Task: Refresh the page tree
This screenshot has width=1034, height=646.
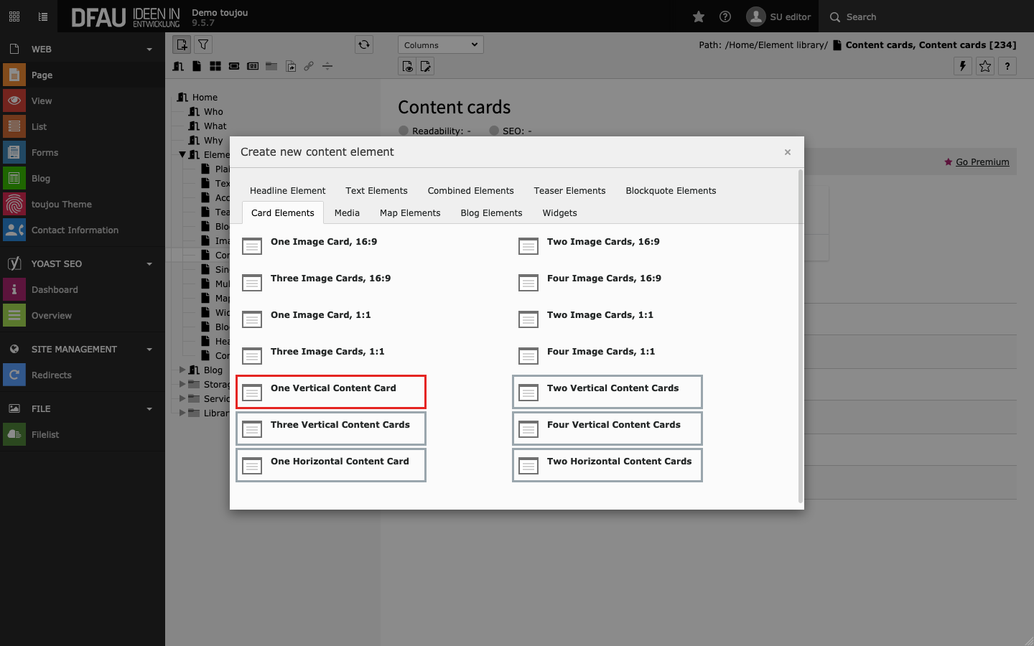Action: pos(364,45)
